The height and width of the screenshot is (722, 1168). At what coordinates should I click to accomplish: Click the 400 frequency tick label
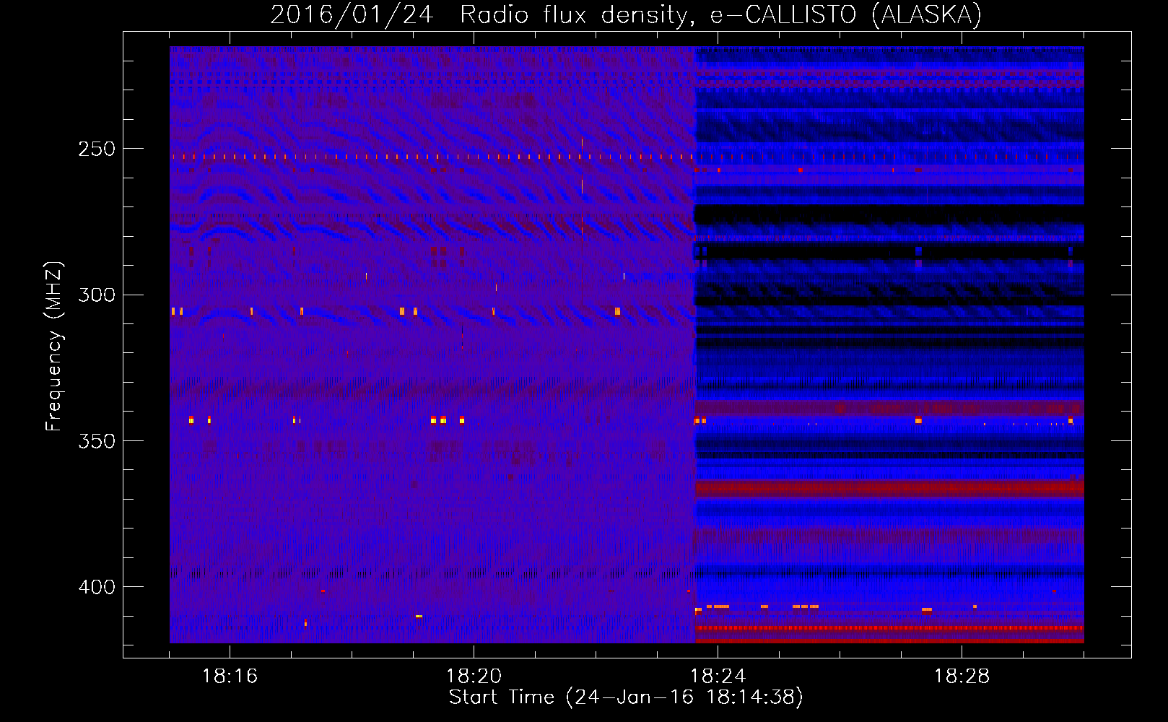[97, 586]
